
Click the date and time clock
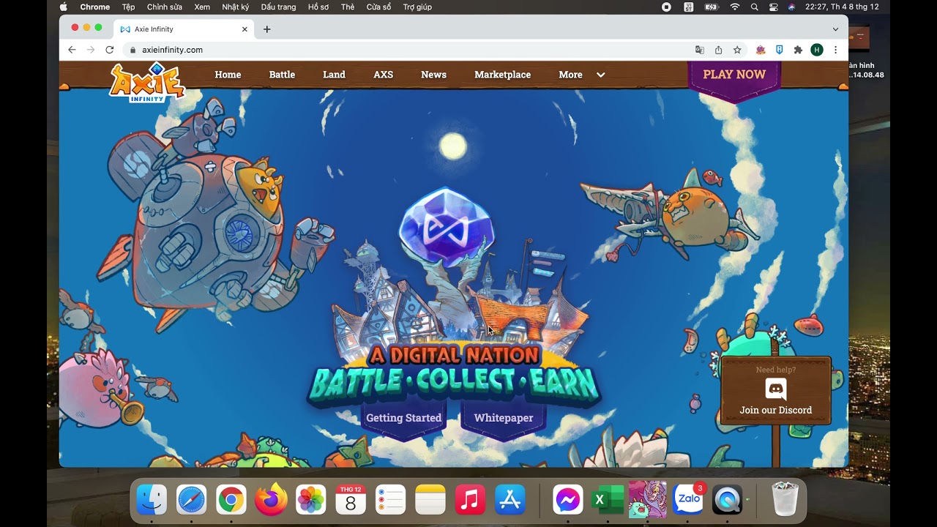(x=842, y=7)
